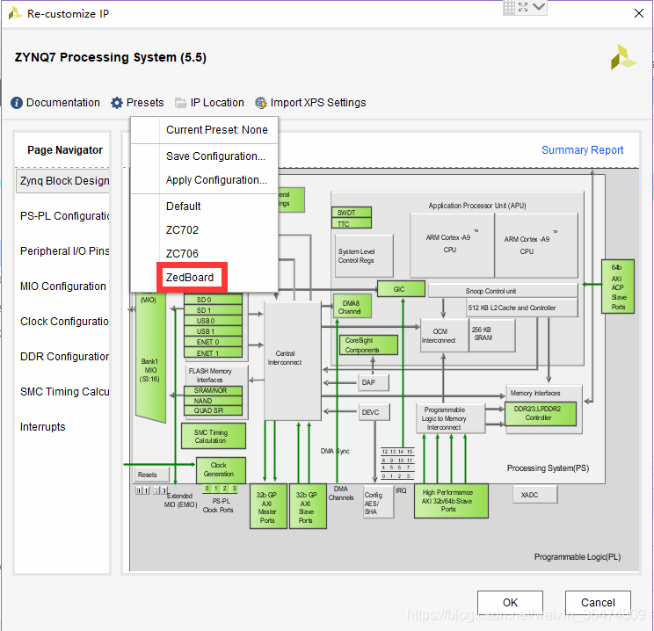Click High Performance AXI Slave Ports block
The height and width of the screenshot is (631, 654).
point(451,500)
